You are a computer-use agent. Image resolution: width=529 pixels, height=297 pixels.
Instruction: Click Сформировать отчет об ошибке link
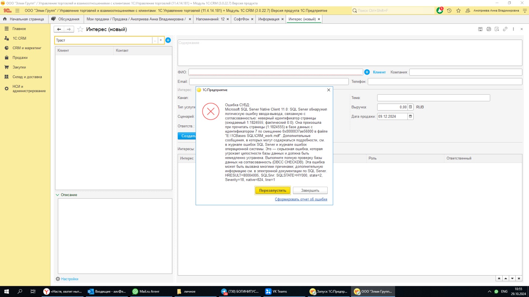coord(301,199)
